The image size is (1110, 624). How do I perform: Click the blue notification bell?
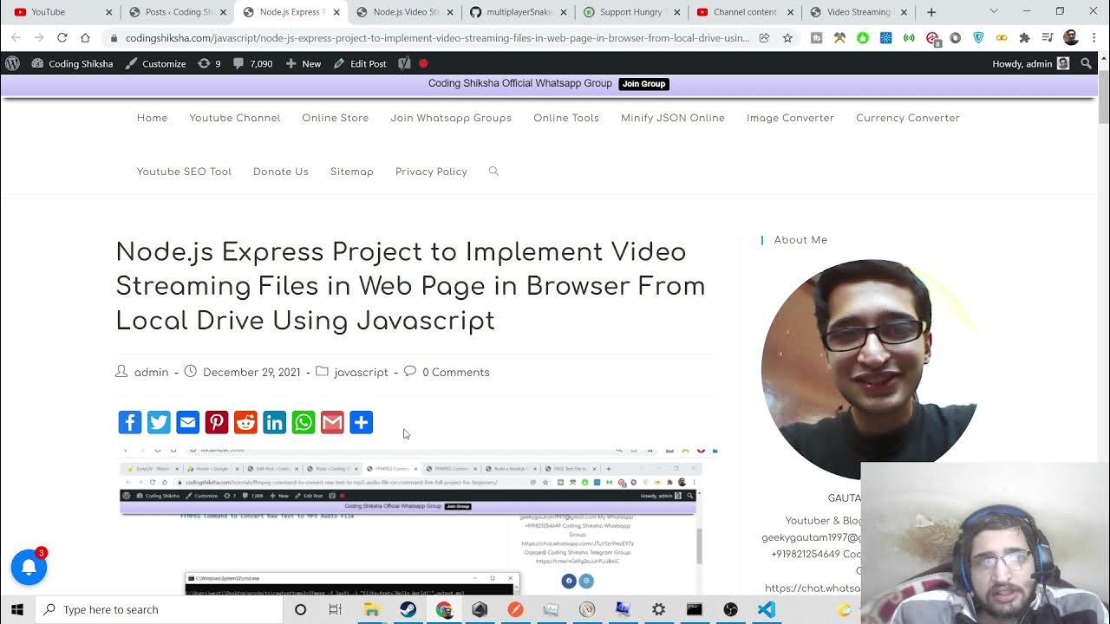coord(29,568)
